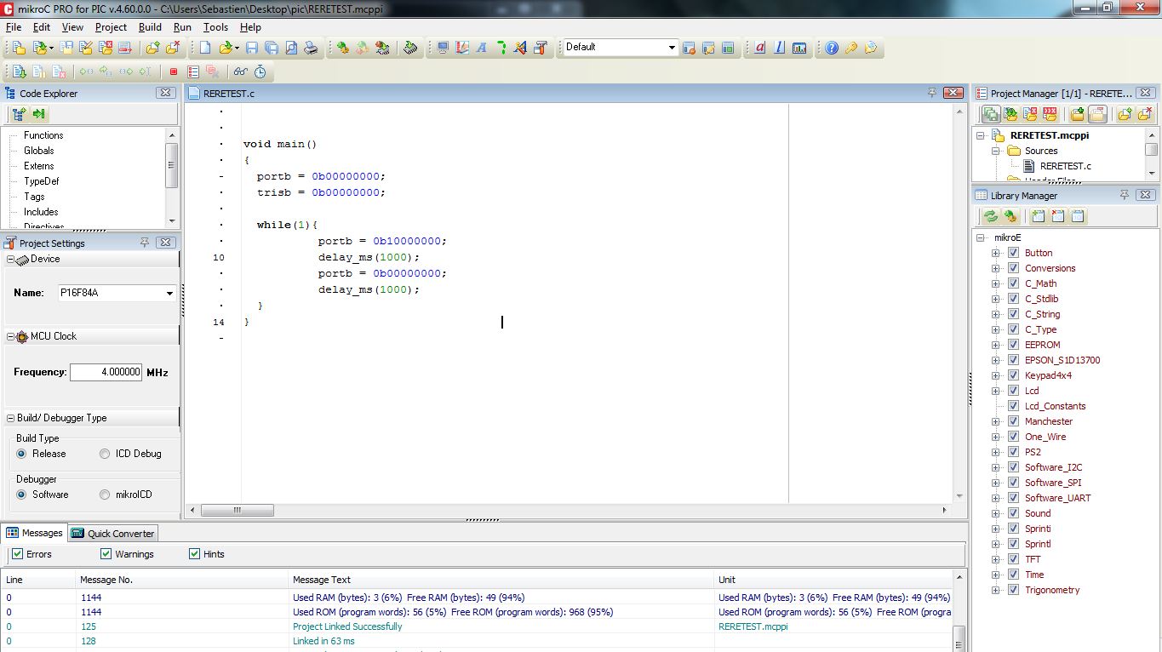Screen dimensions: 1162x652
Task: Open the Build menu
Action: tap(150, 27)
